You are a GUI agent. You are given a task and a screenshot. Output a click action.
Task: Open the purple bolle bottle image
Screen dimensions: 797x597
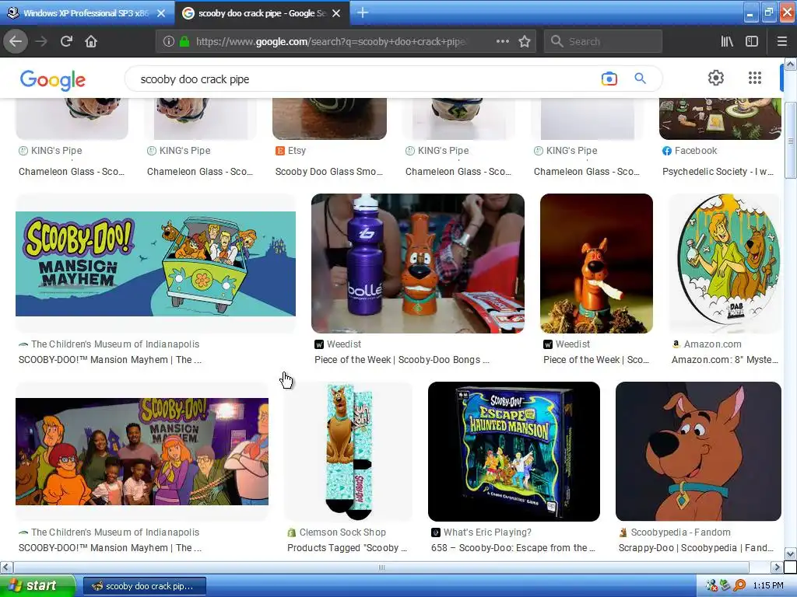pyautogui.click(x=418, y=264)
